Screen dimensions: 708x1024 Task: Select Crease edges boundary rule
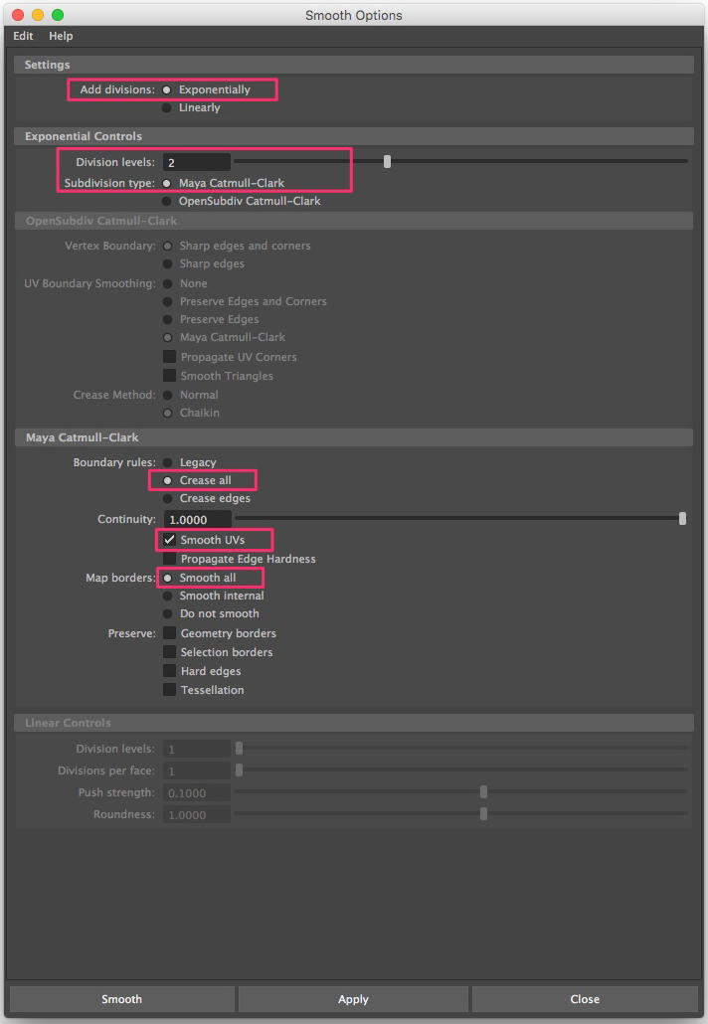pos(168,498)
